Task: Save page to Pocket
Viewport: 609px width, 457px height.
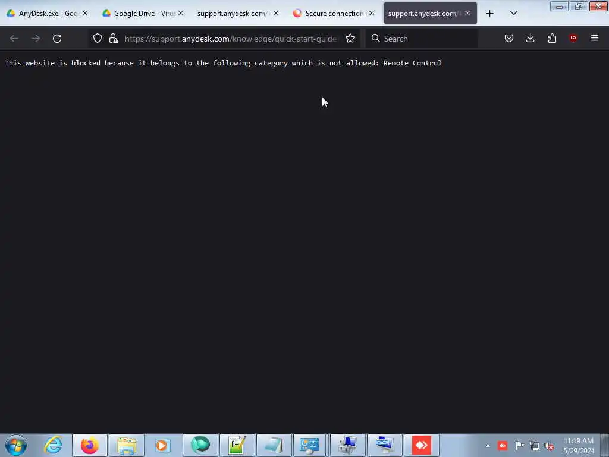Action: click(509, 38)
